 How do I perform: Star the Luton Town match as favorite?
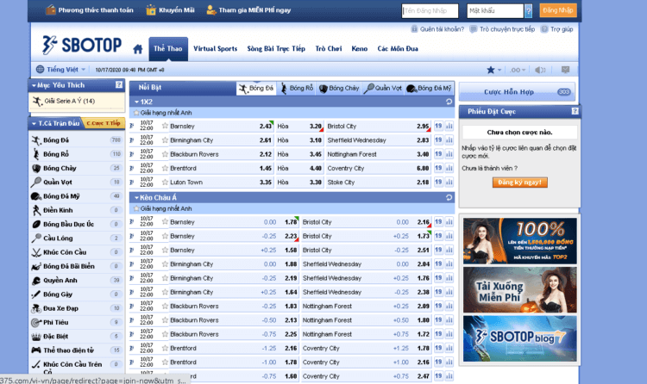[x=165, y=183]
